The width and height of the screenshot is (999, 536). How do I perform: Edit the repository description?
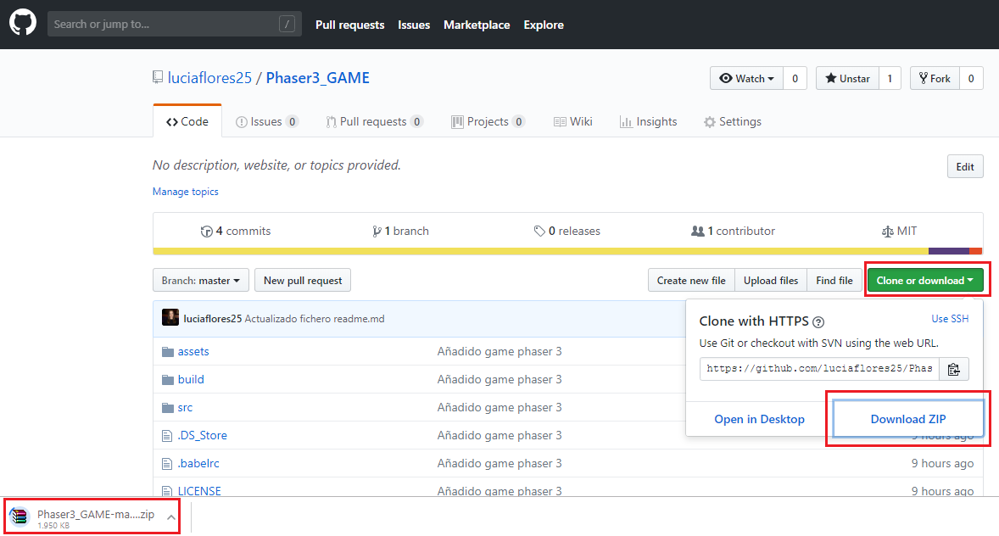964,166
